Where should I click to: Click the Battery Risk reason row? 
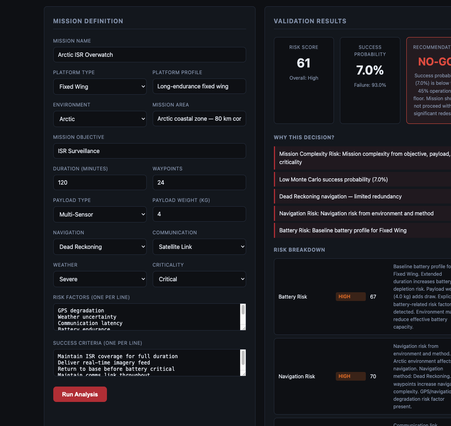362,230
